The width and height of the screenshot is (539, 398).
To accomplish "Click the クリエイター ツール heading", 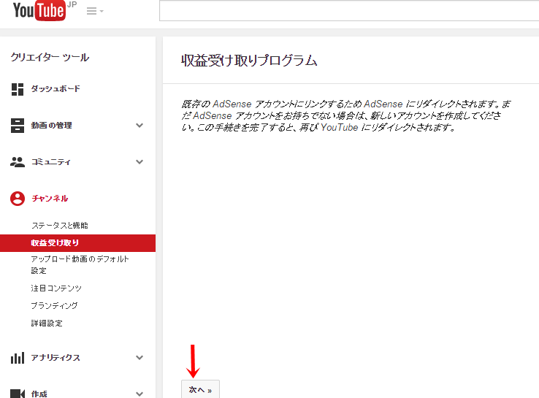I will tap(50, 57).
